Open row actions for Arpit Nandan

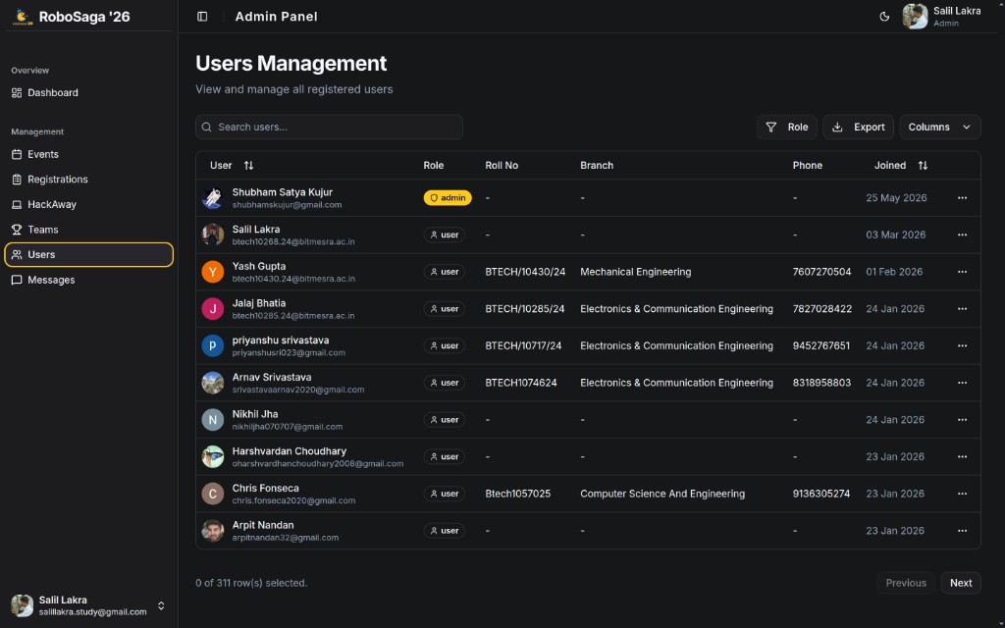[x=962, y=531]
